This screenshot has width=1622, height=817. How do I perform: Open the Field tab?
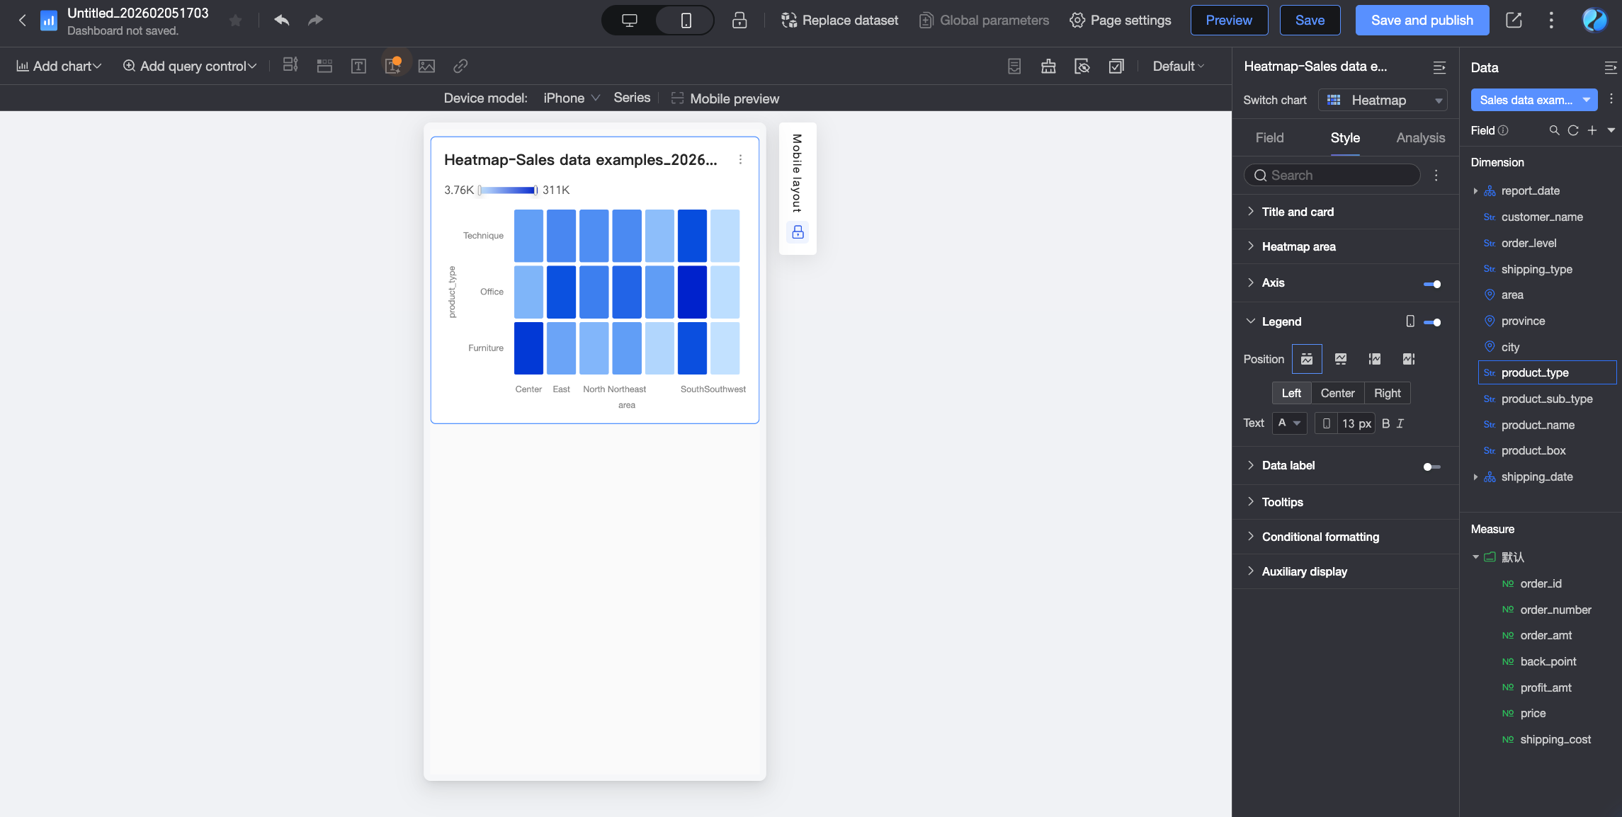[1269, 138]
